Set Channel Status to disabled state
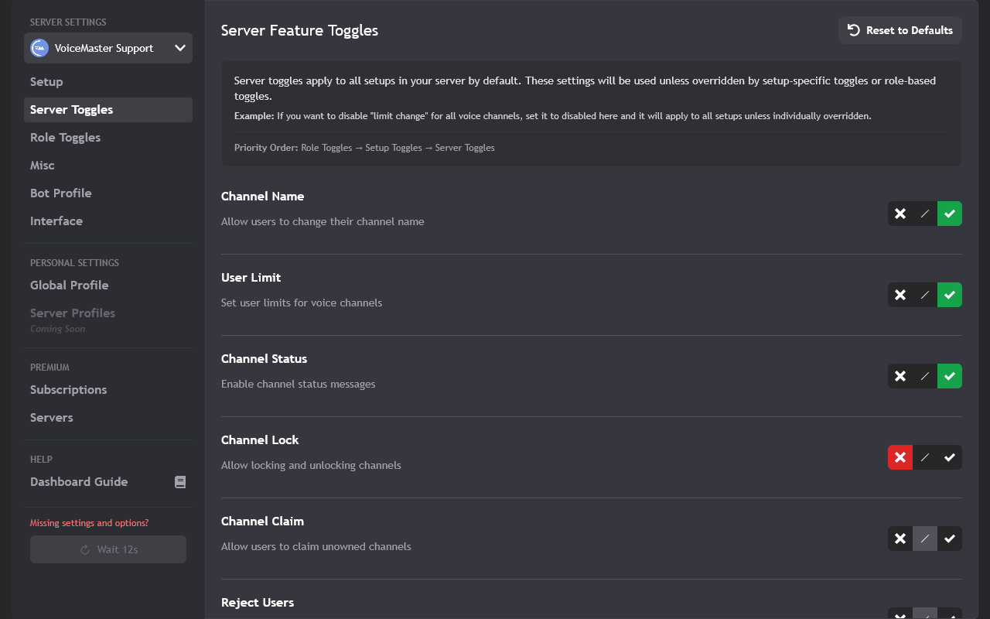990x619 pixels. coord(900,376)
